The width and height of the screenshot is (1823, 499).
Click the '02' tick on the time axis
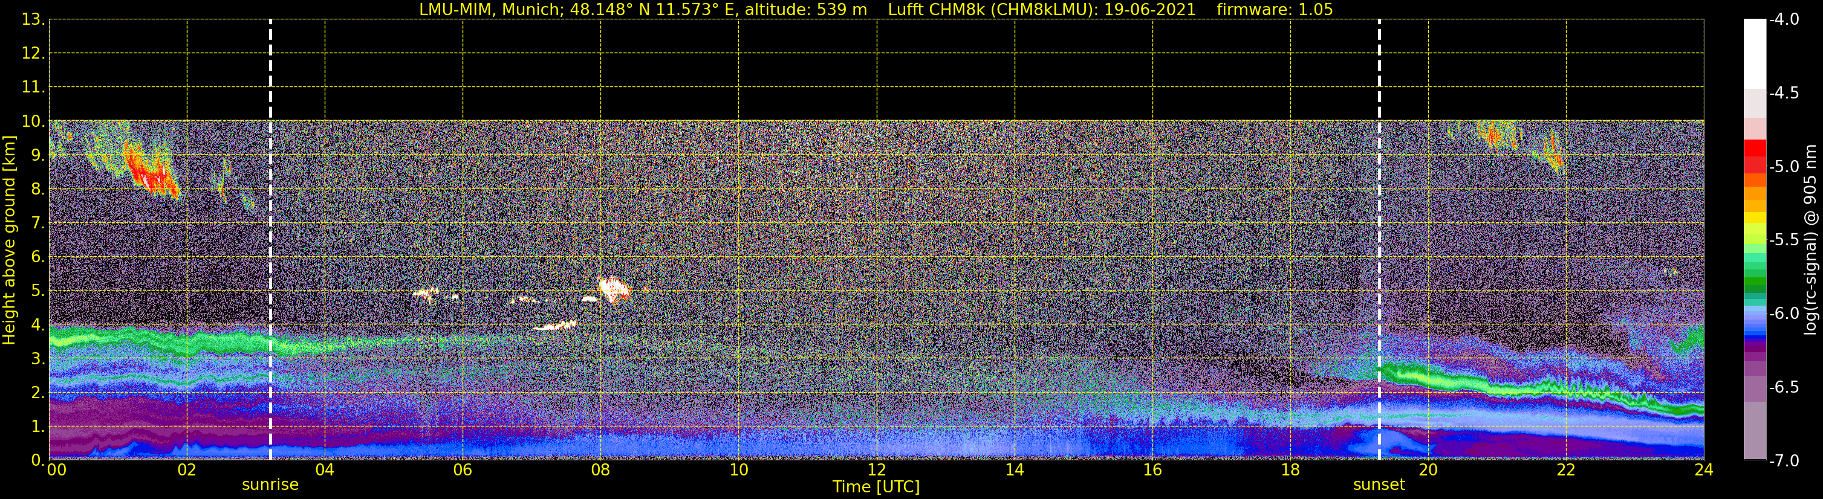187,470
